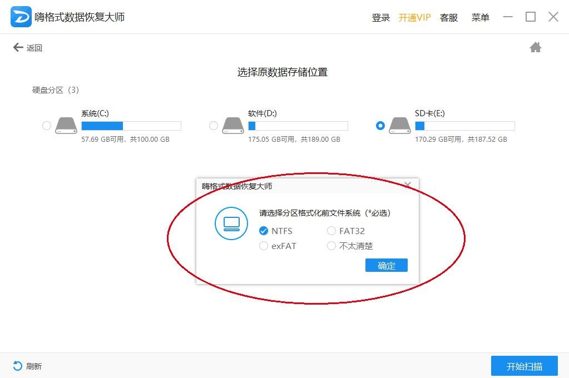Screen dimensions: 569x378
Task: Click 登录 to log in
Action: [x=381, y=18]
